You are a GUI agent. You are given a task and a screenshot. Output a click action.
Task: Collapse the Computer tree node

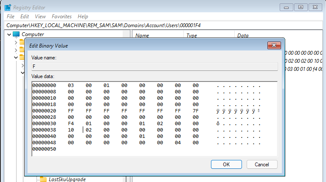coord(9,34)
